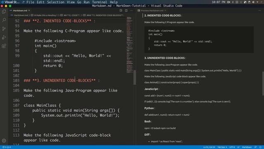This screenshot has width=264, height=149.
Task: Close the Preview Markdown.md tab
Action: (x=165, y=10)
